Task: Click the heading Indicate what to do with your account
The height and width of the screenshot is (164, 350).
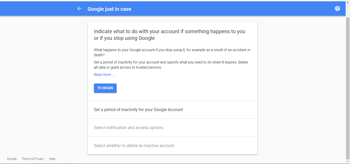Action: (x=169, y=35)
